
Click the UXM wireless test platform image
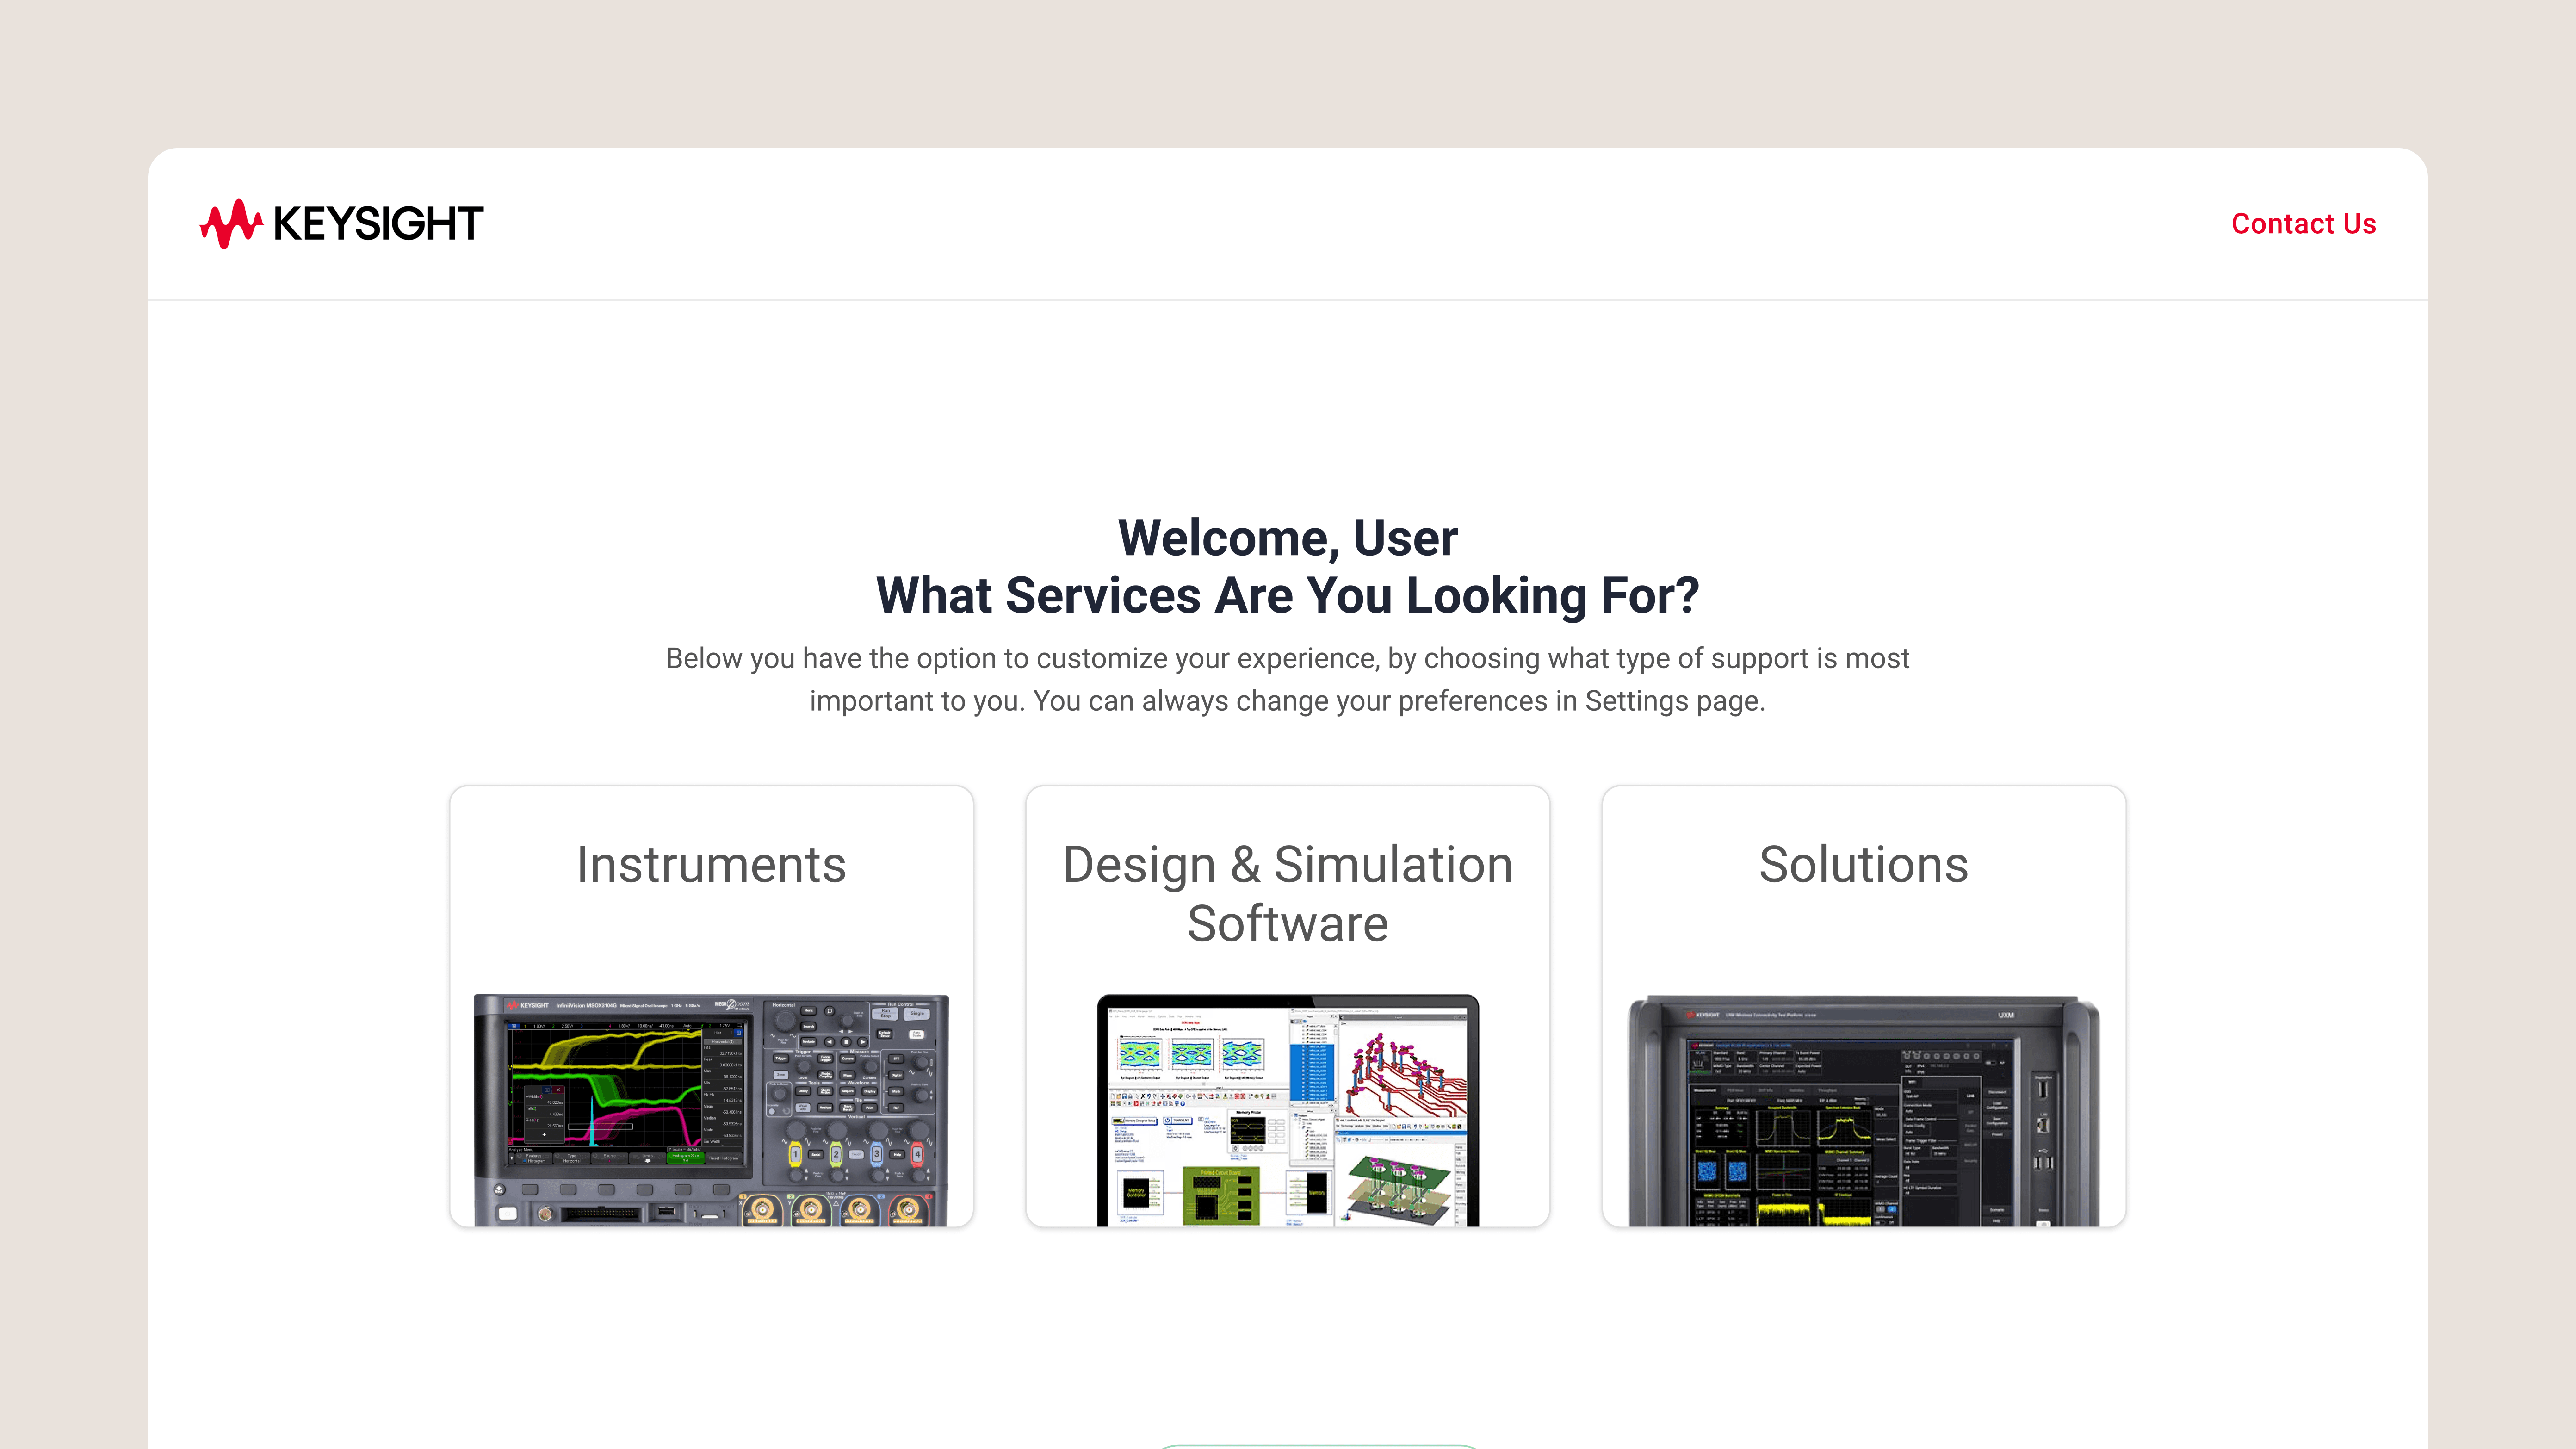click(x=1863, y=1110)
